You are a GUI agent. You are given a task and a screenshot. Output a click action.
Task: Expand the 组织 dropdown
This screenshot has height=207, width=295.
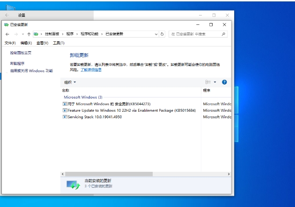pos(70,82)
